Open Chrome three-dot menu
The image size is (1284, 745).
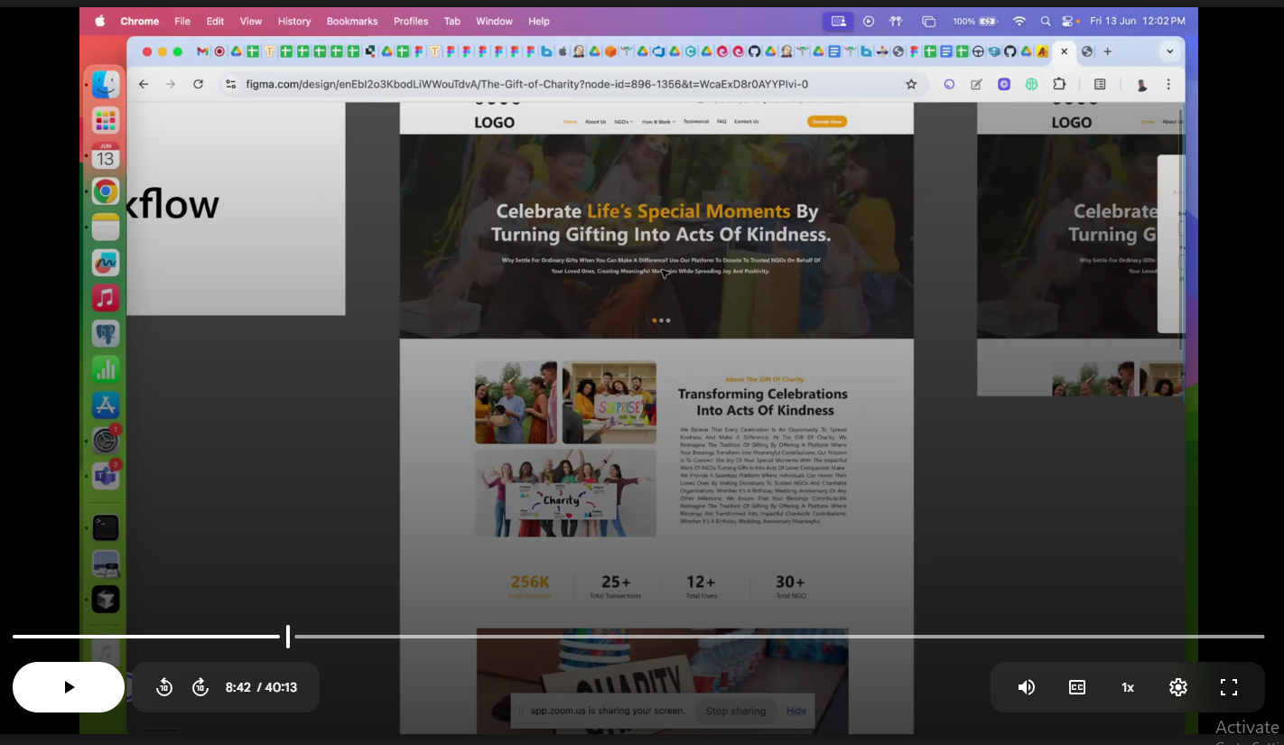[1168, 84]
